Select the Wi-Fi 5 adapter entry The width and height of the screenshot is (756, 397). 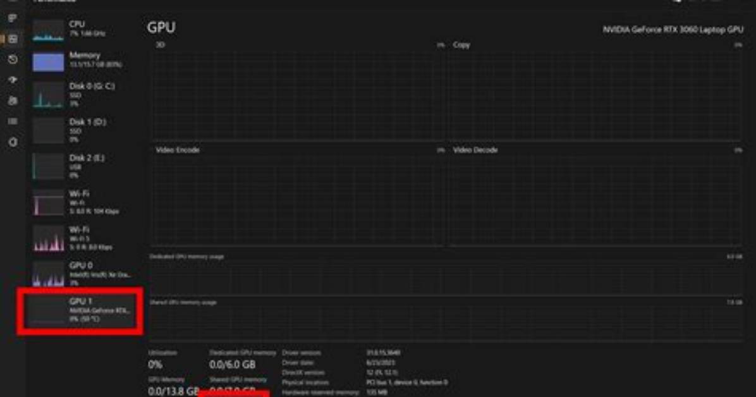point(82,238)
